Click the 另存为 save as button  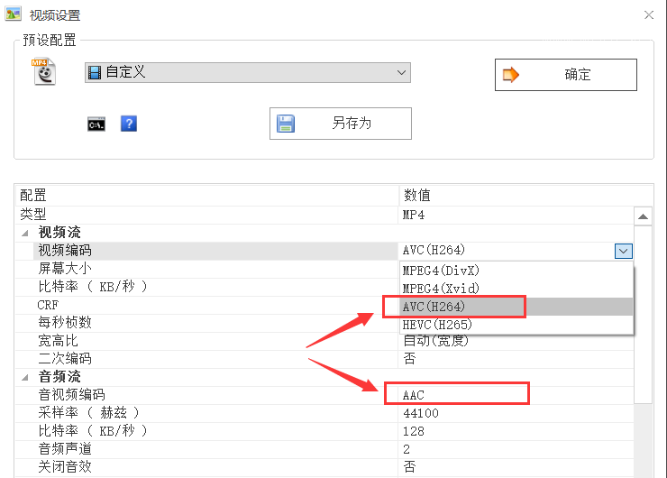340,124
